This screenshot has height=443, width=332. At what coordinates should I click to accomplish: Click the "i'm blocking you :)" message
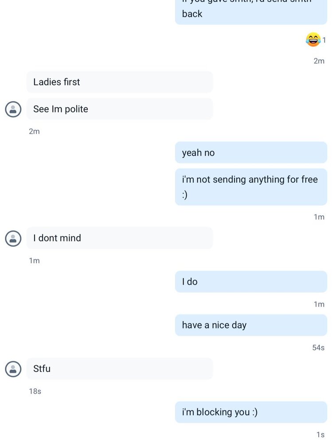(251, 412)
